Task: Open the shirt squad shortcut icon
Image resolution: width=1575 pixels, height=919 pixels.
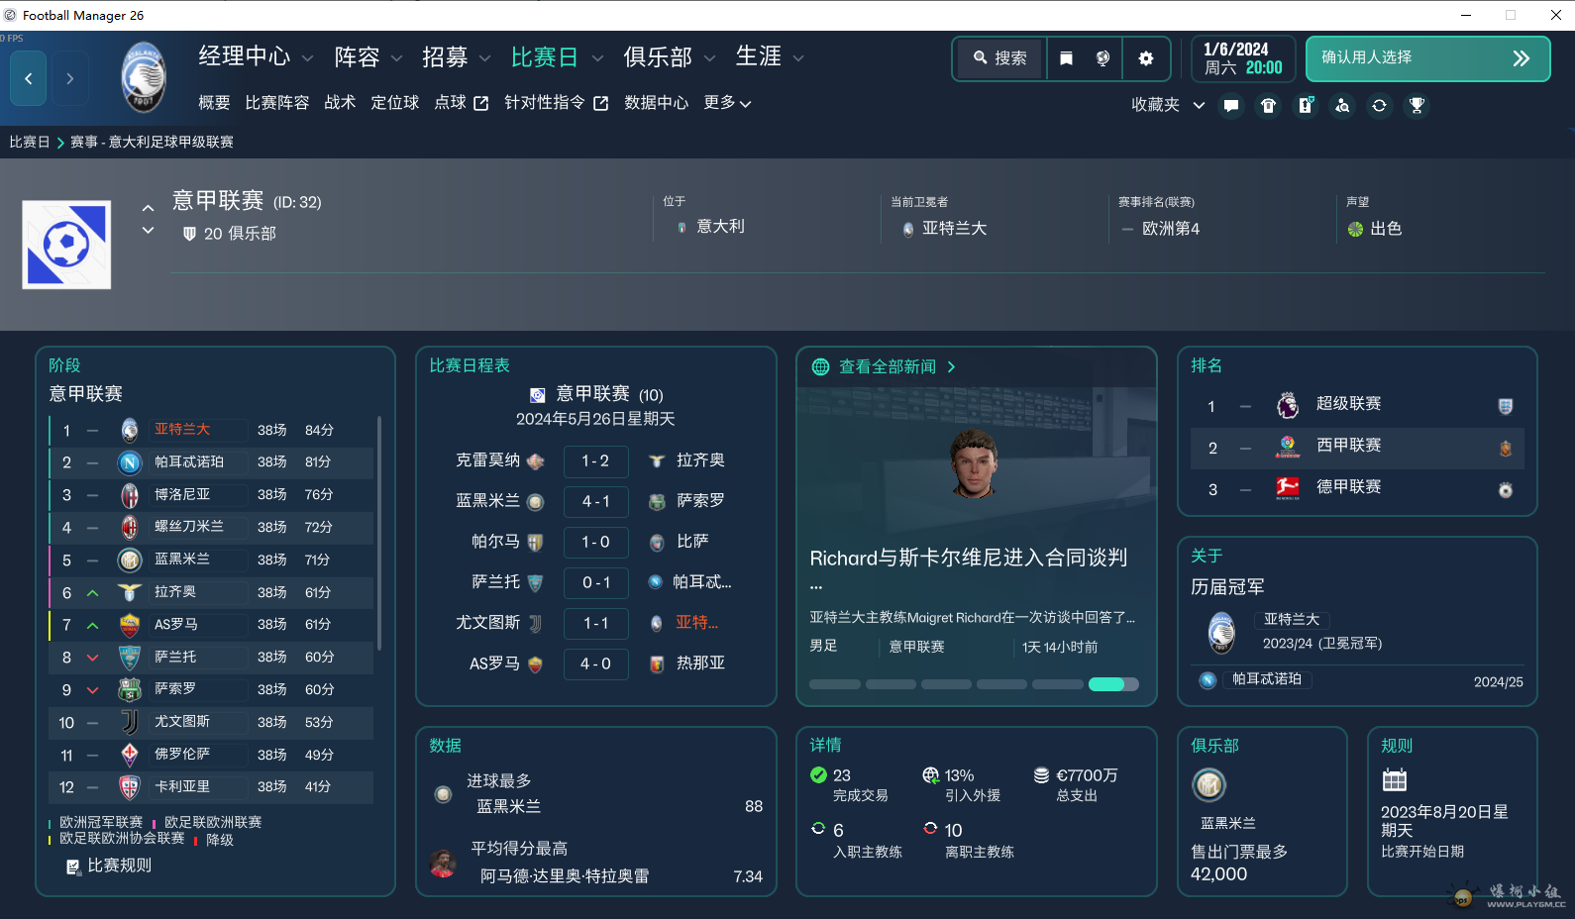Action: (1268, 106)
